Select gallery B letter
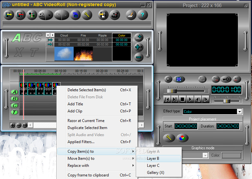 coord(27,38)
